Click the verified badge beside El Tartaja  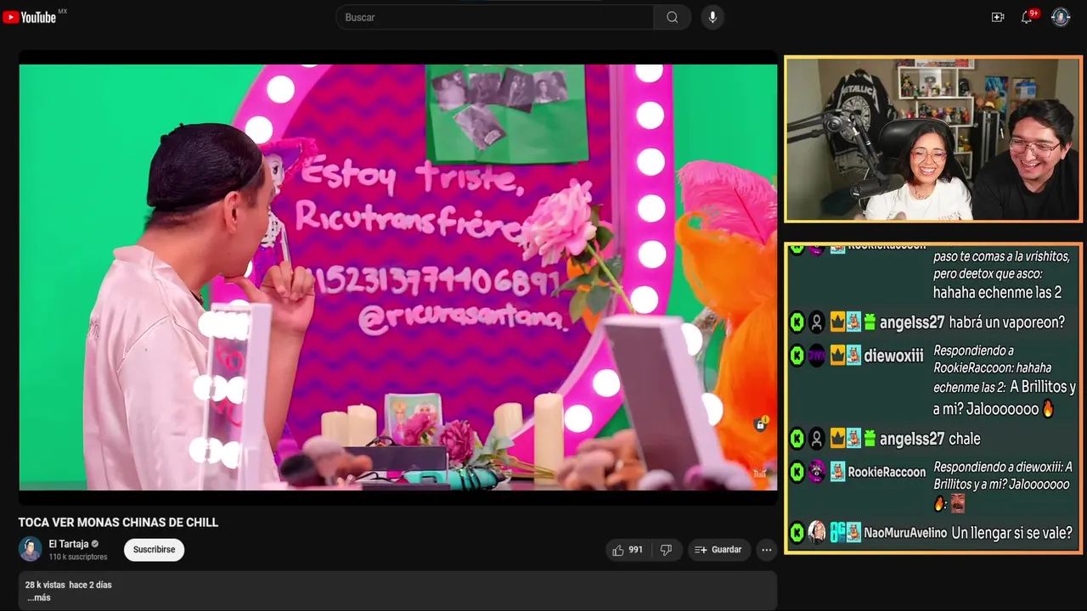95,544
